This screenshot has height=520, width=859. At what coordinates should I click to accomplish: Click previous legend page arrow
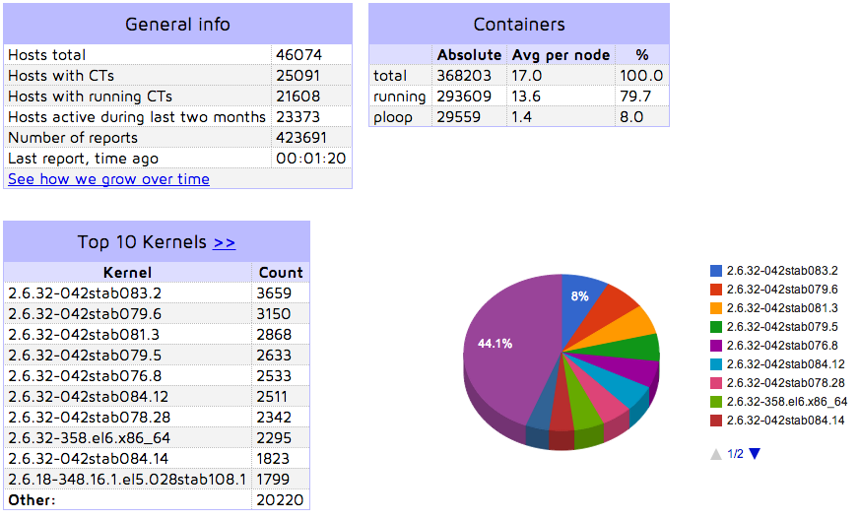[x=716, y=454]
